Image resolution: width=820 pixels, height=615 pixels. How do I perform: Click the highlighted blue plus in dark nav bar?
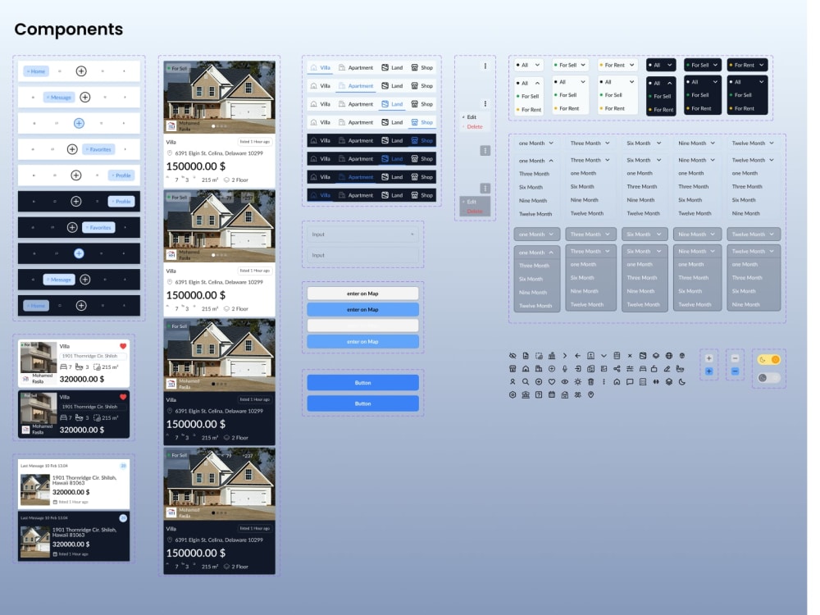(79, 253)
